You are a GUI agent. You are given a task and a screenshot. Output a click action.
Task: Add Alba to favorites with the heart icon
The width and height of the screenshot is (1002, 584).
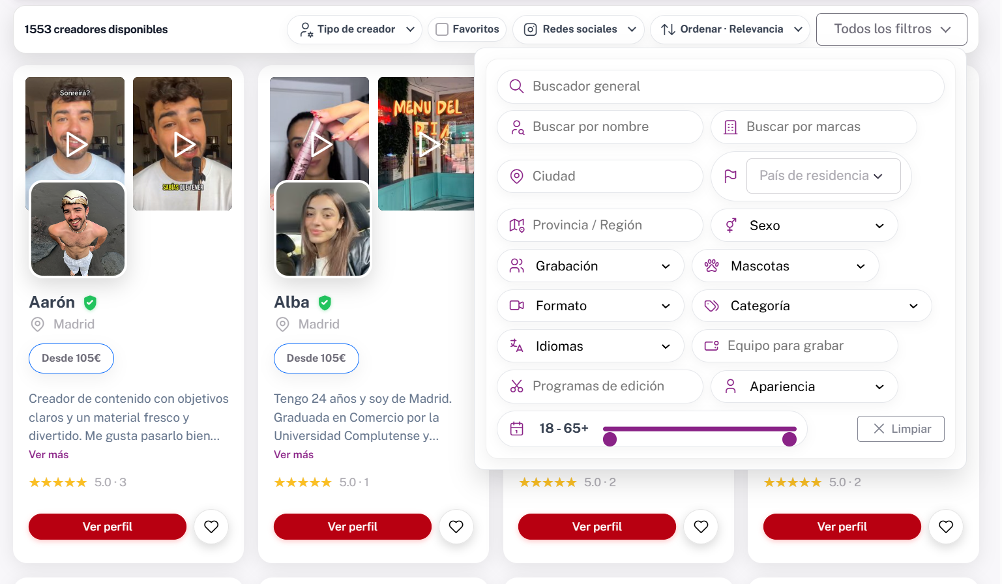[456, 526]
